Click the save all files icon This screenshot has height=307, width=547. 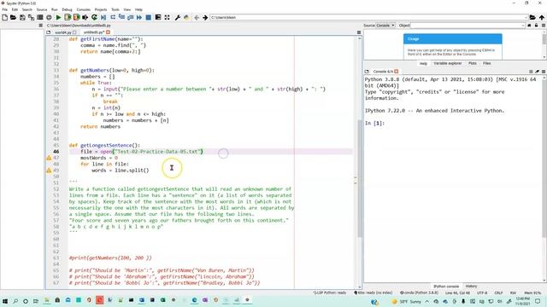click(x=31, y=17)
